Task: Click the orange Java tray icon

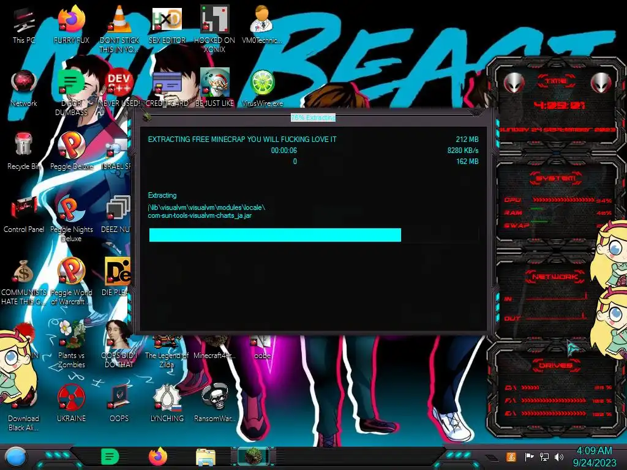Action: tap(511, 457)
